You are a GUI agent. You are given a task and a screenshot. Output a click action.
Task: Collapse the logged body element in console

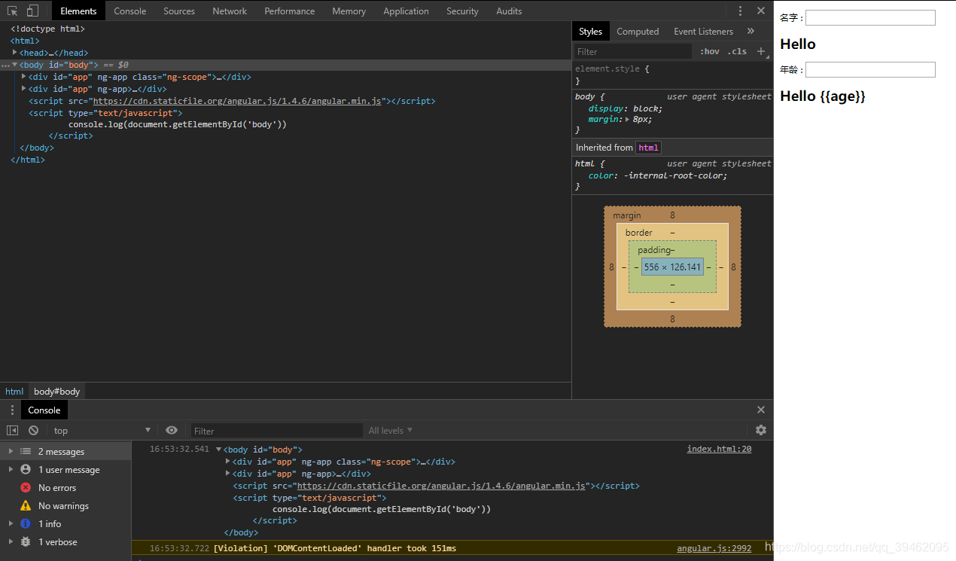pyautogui.click(x=219, y=450)
